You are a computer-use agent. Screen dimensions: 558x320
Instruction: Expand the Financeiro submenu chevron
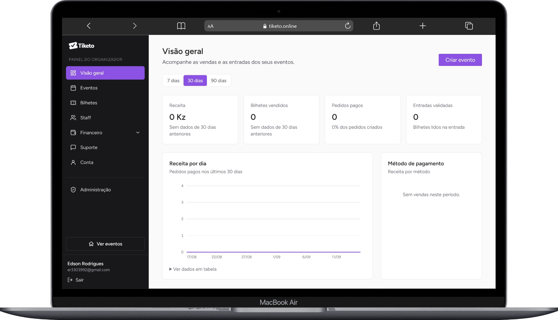click(138, 133)
